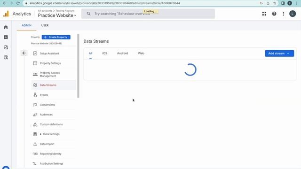The height and width of the screenshot is (169, 301).
Task: Open the Advertising icon in sidebar
Action: (x=6, y=57)
